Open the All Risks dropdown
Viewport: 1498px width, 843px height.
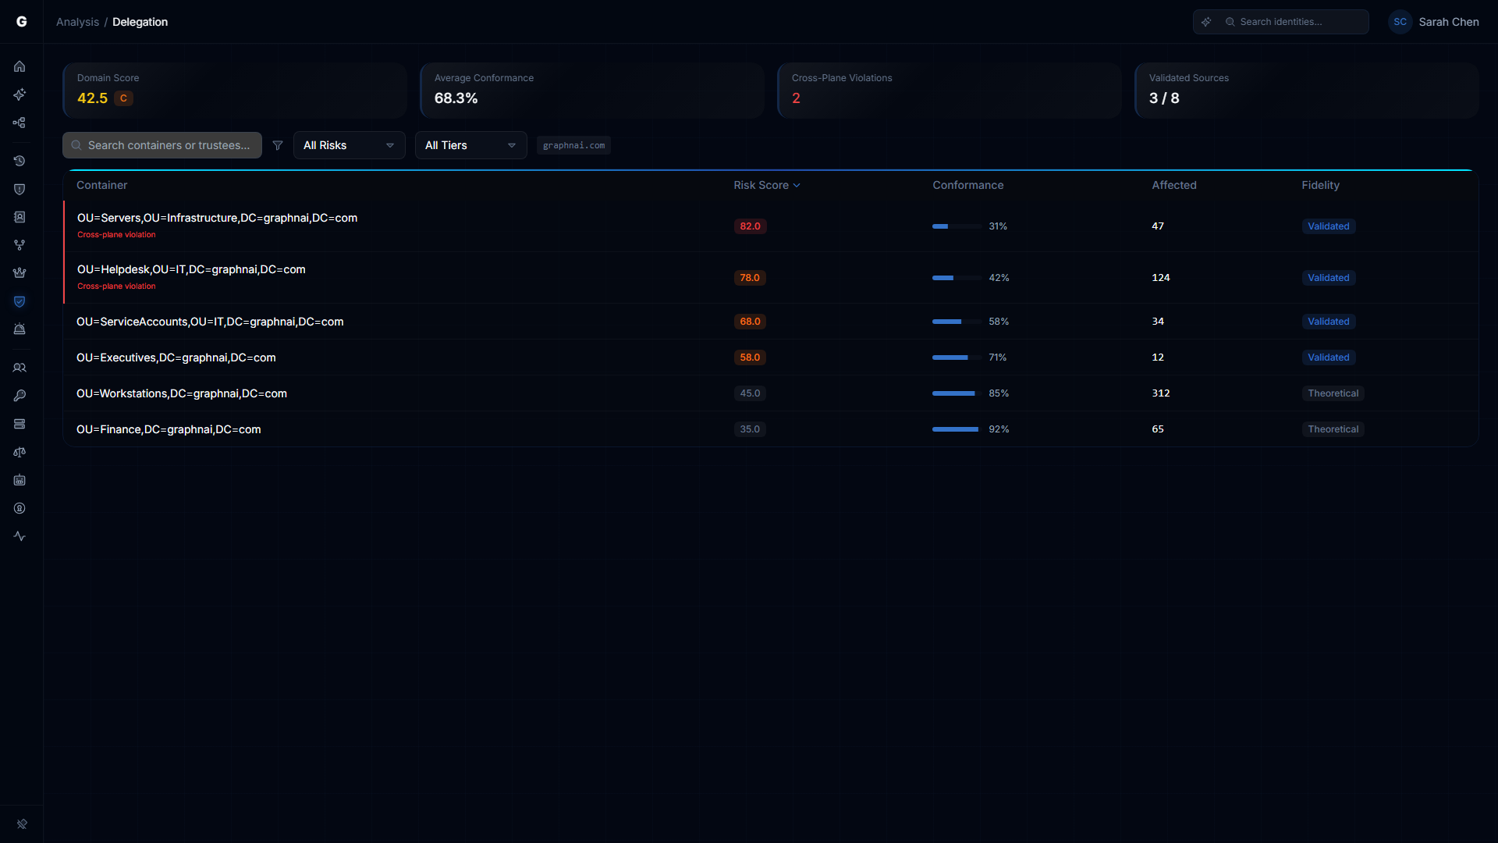tap(348, 145)
